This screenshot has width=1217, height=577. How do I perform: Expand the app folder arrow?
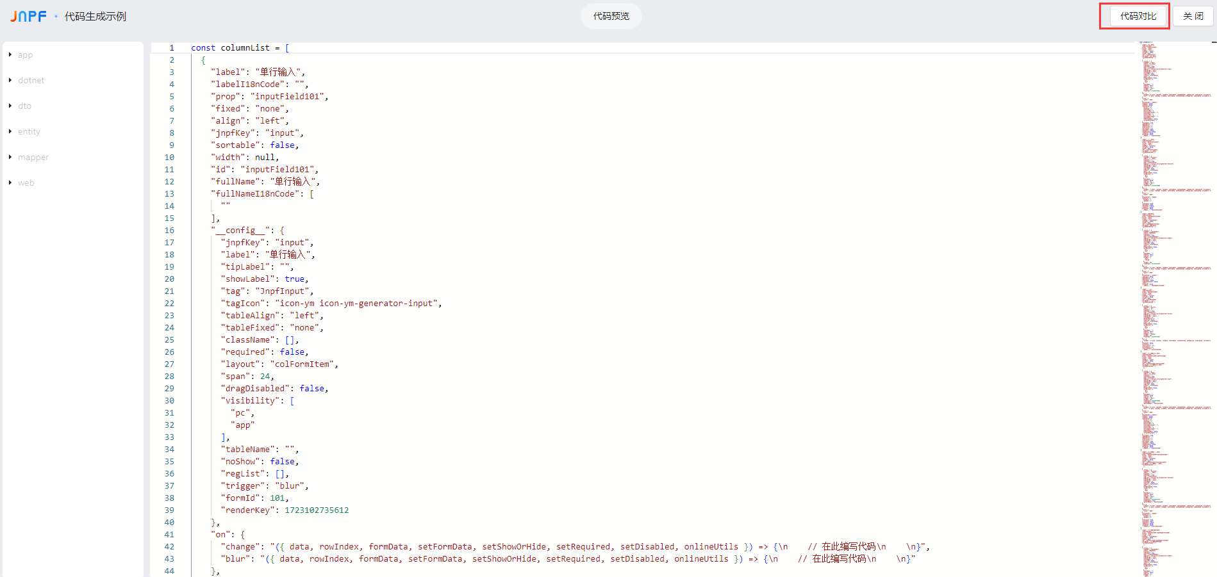(10, 54)
